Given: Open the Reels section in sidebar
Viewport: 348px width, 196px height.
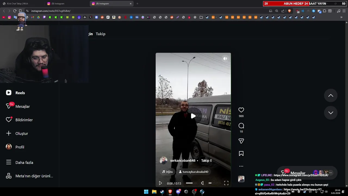Looking at the screenshot, I should pyautogui.click(x=15, y=93).
